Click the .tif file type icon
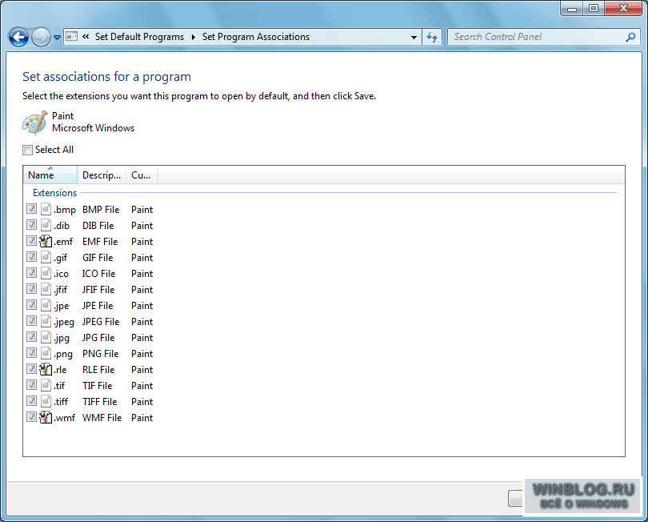This screenshot has width=648, height=522. (46, 386)
